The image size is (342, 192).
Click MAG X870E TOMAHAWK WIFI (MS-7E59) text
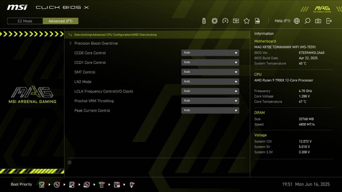point(285,47)
